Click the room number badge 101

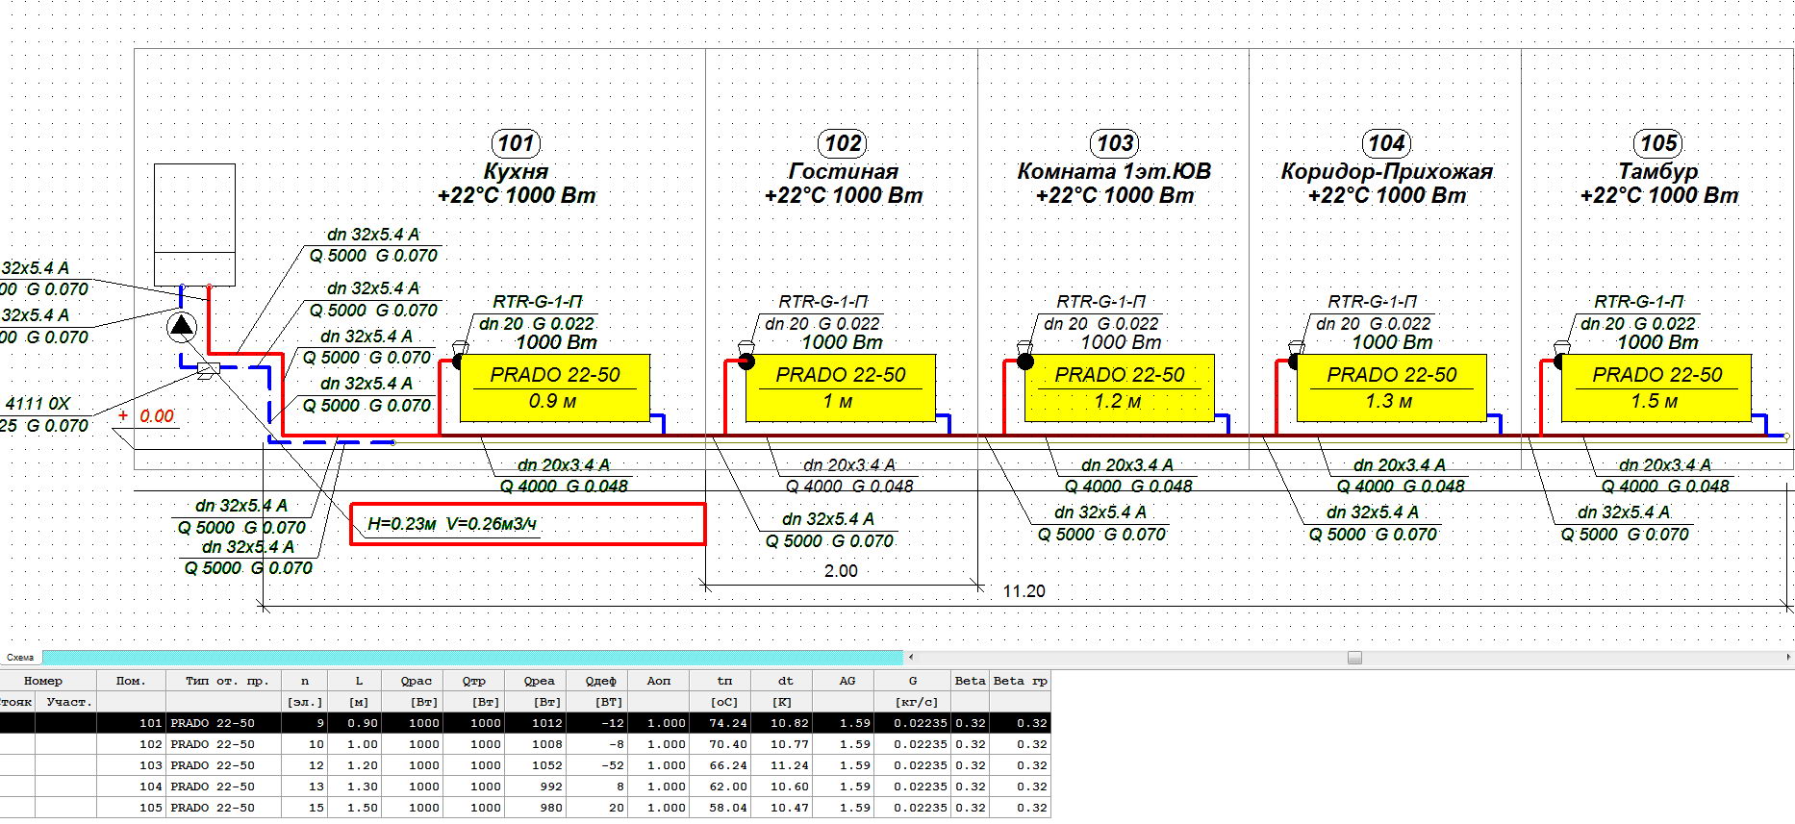click(x=516, y=143)
